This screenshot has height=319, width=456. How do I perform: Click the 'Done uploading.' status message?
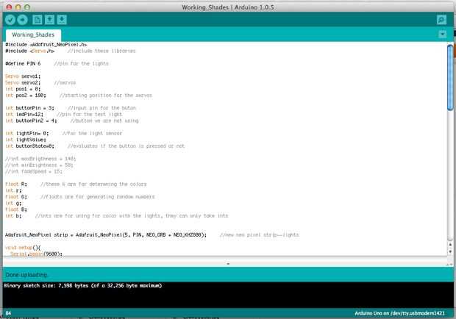(x=26, y=275)
